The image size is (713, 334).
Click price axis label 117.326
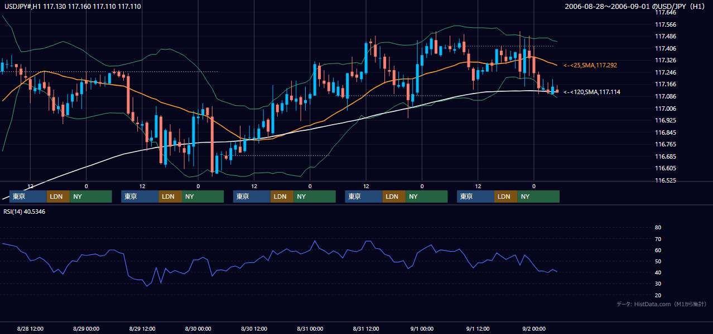click(x=666, y=60)
